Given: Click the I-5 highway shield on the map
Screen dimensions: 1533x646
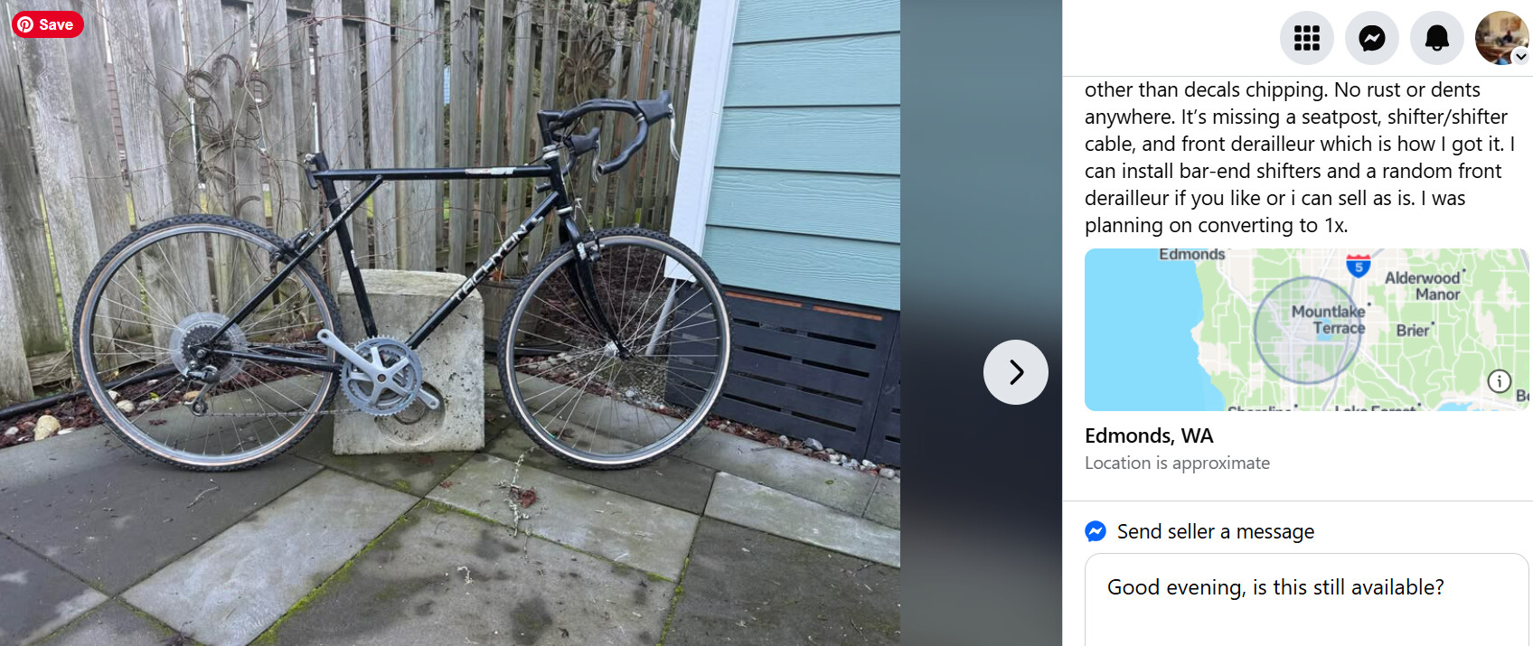Looking at the screenshot, I should coord(1359,266).
